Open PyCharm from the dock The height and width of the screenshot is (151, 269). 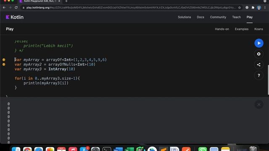pos(141,149)
